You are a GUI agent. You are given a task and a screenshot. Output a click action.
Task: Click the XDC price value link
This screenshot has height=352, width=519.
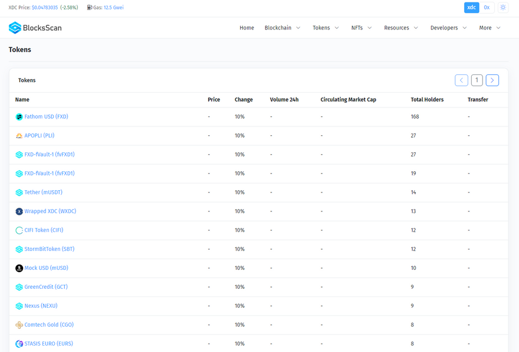tap(45, 8)
